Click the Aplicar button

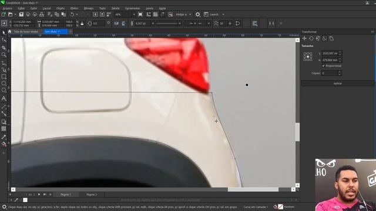coord(337,83)
